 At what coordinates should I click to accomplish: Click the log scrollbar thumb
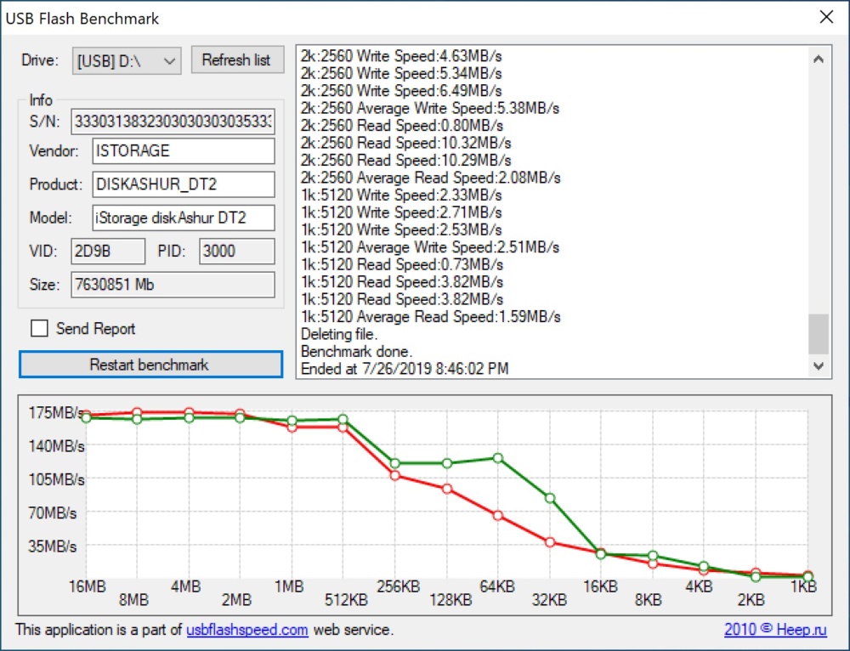pyautogui.click(x=819, y=334)
